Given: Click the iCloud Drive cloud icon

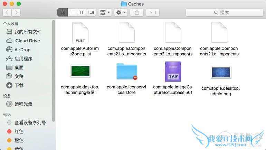Looking at the screenshot, I should pos(9,41).
